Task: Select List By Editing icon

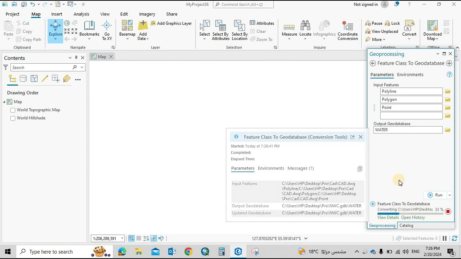Action: pos(45,79)
